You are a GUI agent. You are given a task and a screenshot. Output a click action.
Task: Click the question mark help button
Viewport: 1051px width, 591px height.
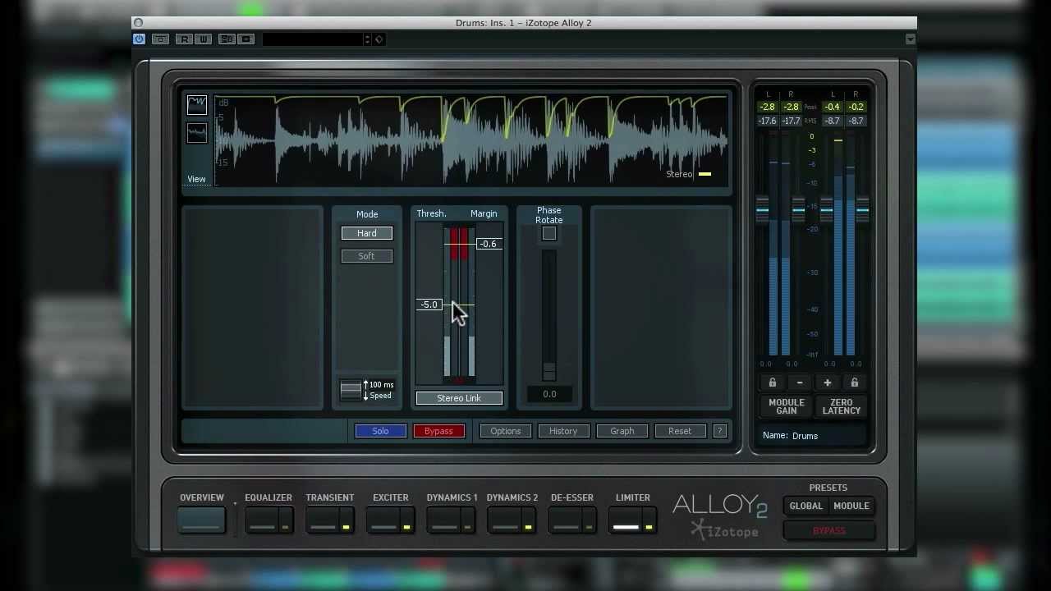click(720, 431)
